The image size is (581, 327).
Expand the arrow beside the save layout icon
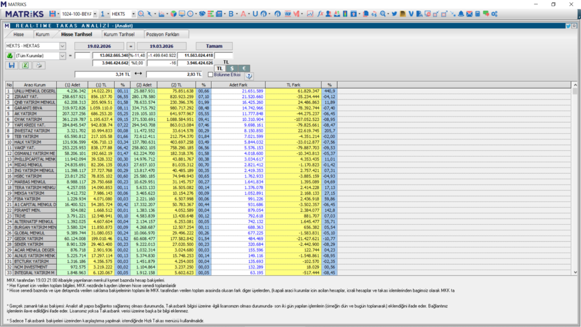[58, 14]
